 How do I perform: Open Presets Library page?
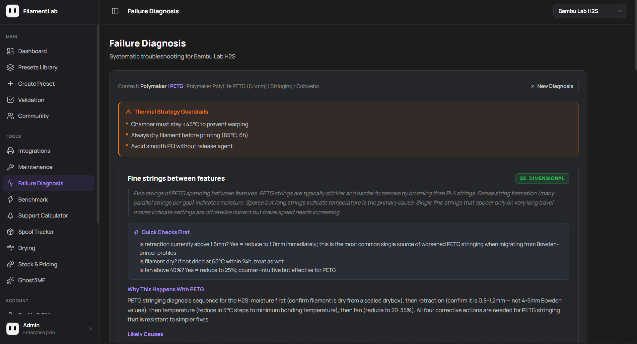click(x=48, y=67)
